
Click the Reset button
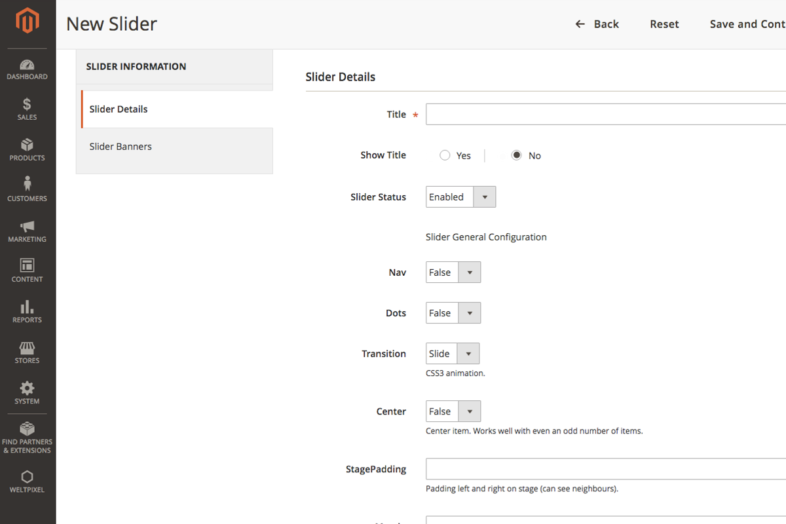point(664,24)
